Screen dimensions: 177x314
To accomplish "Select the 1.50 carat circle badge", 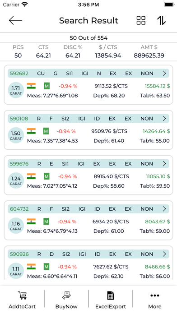I will click(16, 135).
